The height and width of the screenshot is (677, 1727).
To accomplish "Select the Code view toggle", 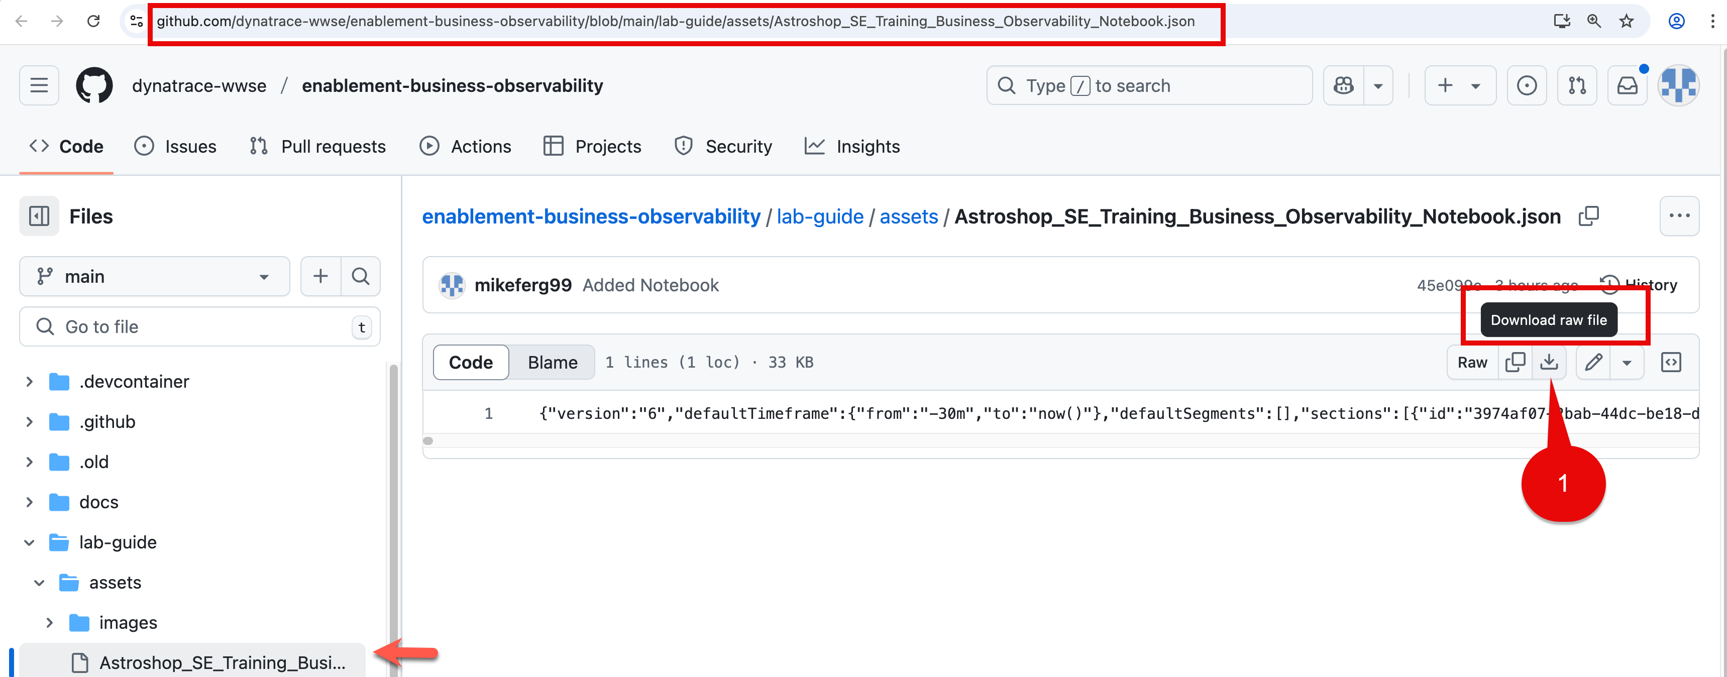I will (x=471, y=362).
